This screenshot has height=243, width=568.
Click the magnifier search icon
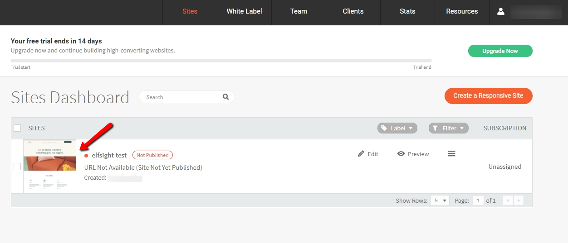coord(225,97)
